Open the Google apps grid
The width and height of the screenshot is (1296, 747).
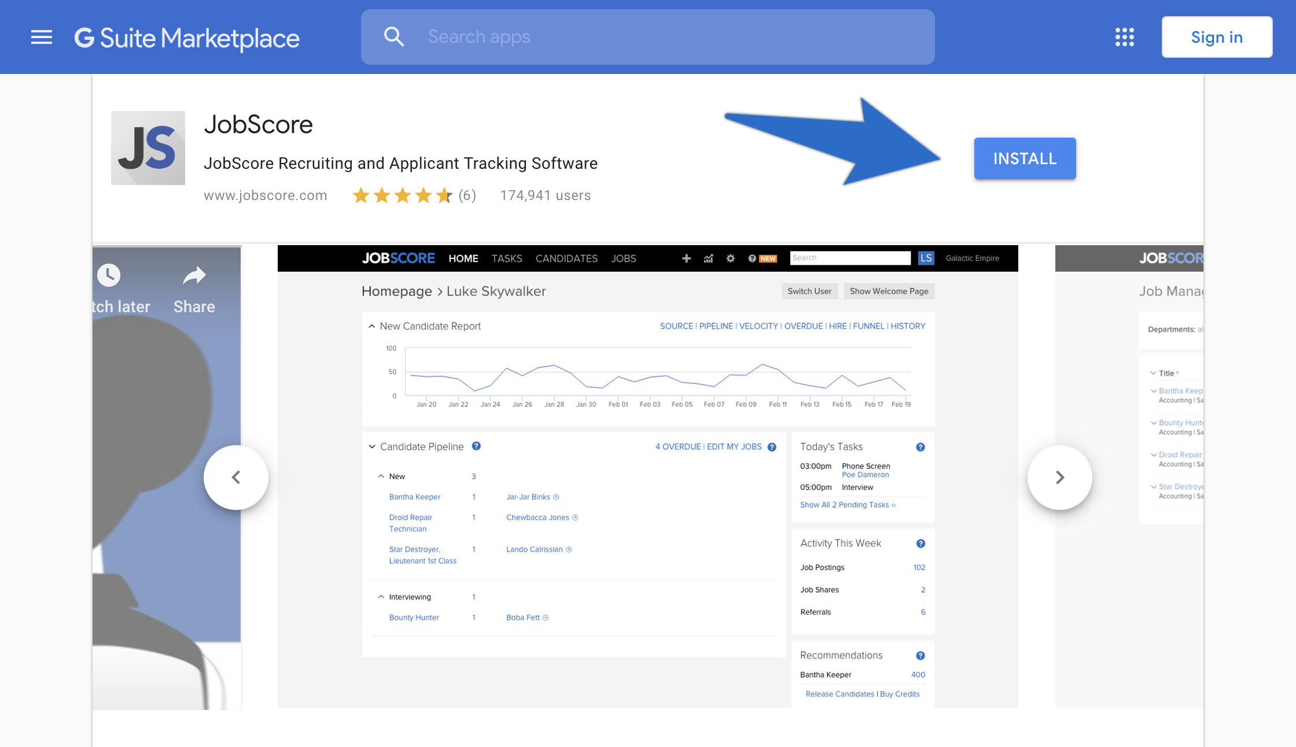[x=1124, y=37]
